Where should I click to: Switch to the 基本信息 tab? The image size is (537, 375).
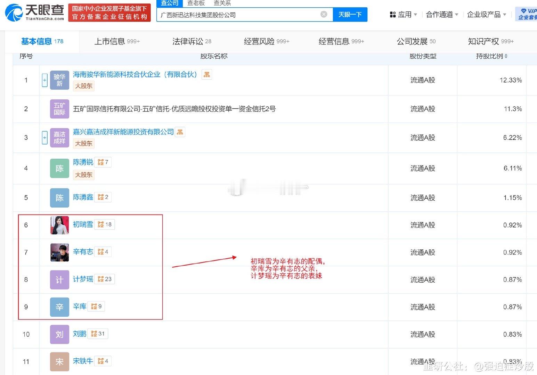pyautogui.click(x=42, y=41)
